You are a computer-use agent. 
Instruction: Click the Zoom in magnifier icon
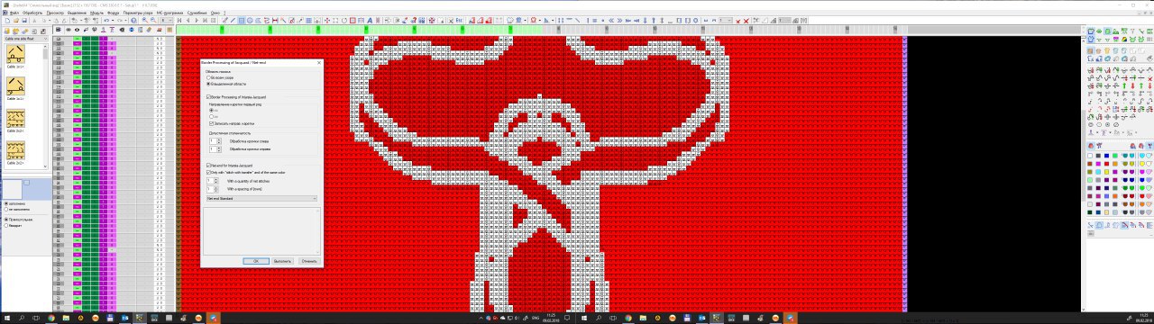[x=144, y=21]
